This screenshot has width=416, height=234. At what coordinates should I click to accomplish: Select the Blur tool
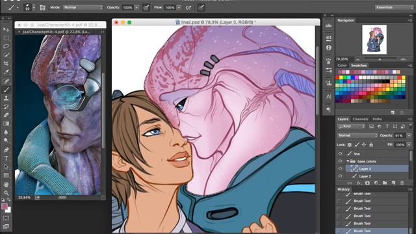point(6,132)
